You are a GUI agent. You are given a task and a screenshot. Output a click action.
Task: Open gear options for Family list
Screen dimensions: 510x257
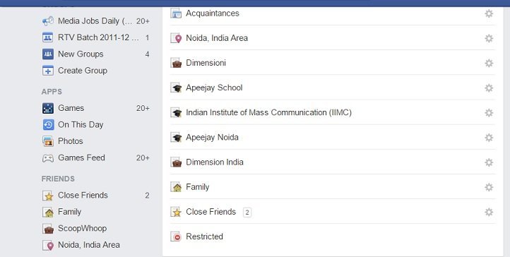[x=489, y=188]
